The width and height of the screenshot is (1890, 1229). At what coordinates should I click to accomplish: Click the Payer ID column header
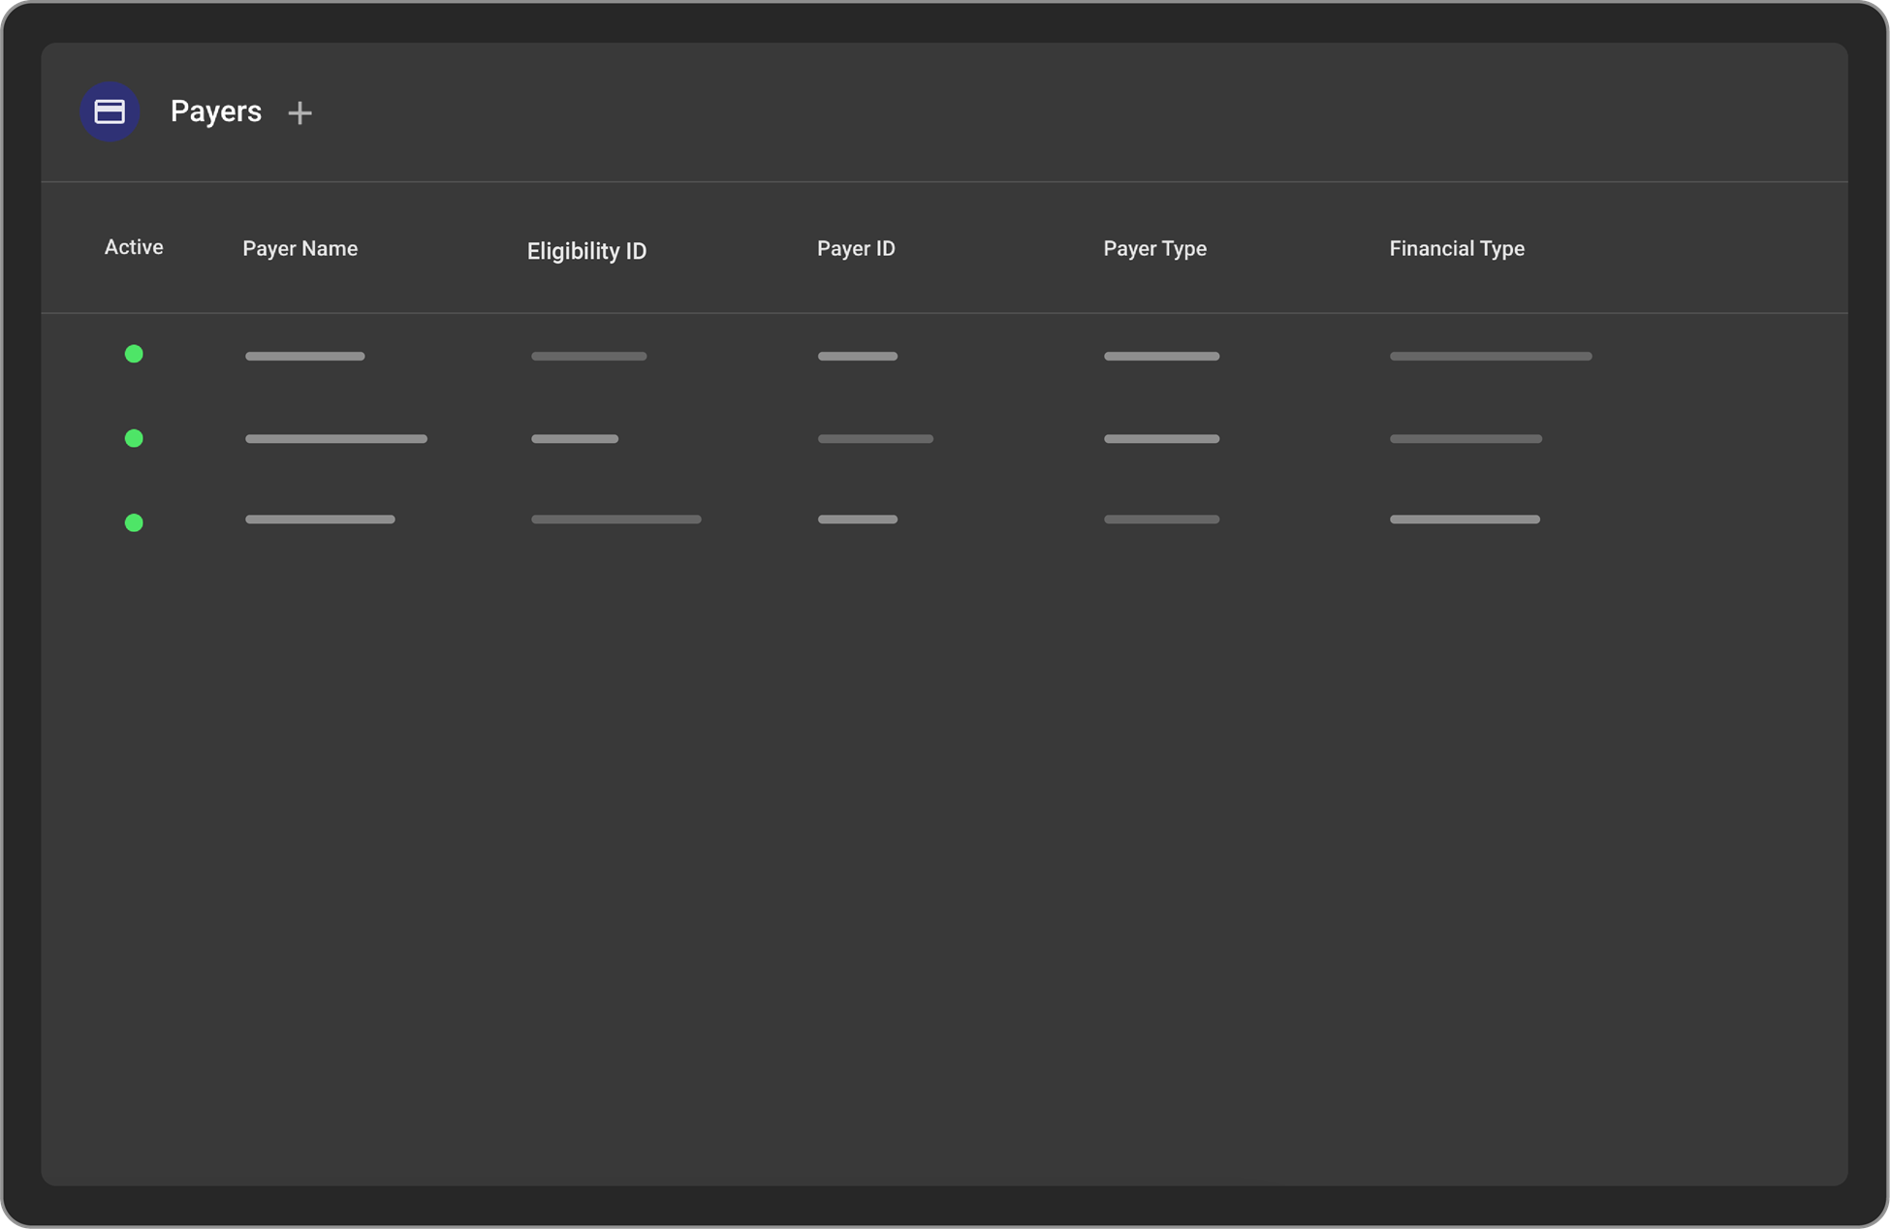click(856, 248)
